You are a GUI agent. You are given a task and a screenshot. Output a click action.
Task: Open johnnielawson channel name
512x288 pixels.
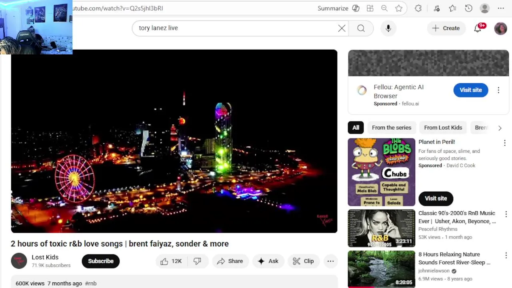[434, 271]
